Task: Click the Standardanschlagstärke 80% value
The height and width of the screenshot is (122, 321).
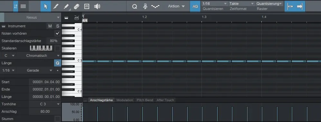Action: [54, 41]
